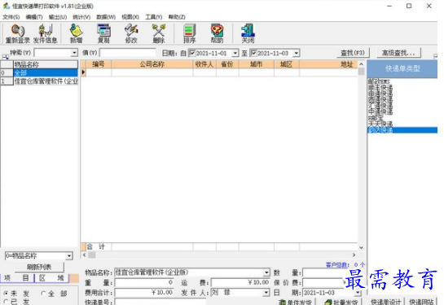Open the 视图(X) menu
Screen dimensions: 444x305
[x=130, y=17]
